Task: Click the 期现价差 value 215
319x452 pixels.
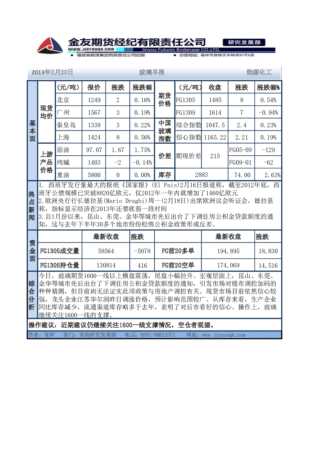Action: pos(215,156)
